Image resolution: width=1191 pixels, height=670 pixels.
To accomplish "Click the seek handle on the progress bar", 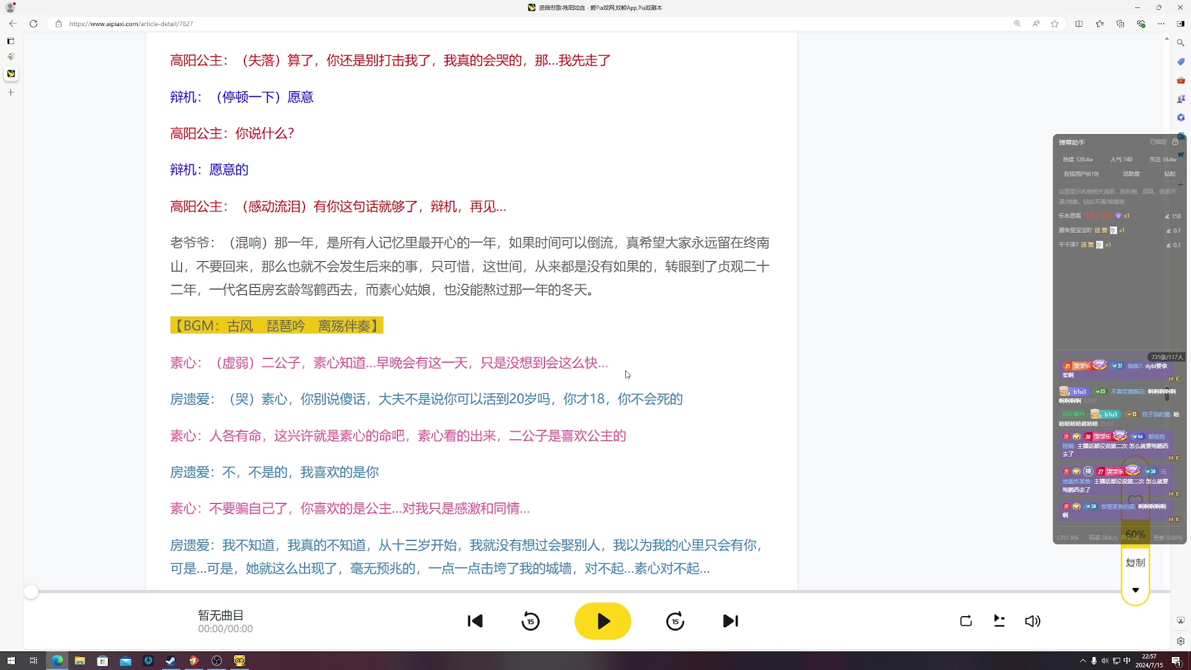I will [x=31, y=592].
